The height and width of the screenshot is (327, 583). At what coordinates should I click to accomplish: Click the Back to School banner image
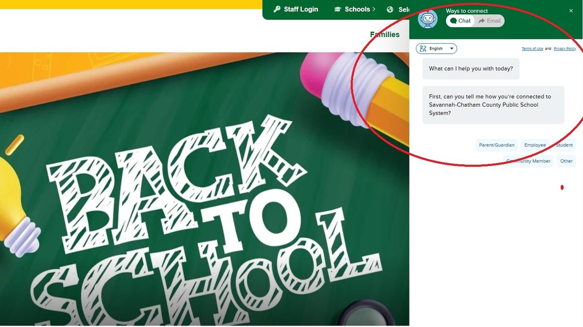205,189
